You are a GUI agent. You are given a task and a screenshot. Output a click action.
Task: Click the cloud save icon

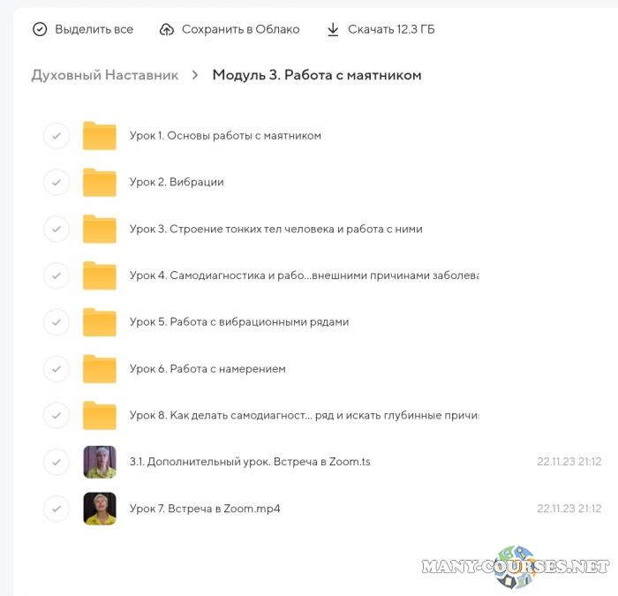tap(167, 29)
